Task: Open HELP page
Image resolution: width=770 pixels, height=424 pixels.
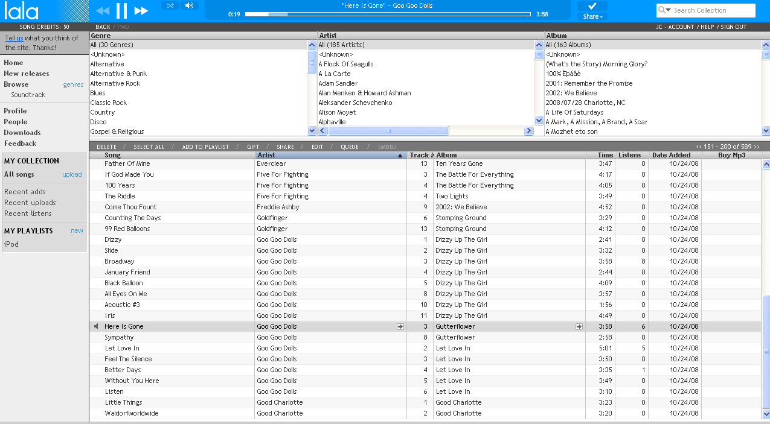Action: (x=707, y=27)
